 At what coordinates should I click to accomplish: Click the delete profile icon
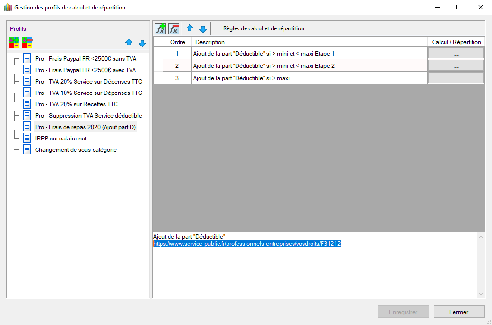[27, 43]
